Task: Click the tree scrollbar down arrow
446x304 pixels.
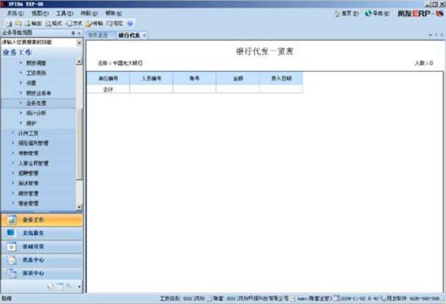Action: pyautogui.click(x=79, y=207)
